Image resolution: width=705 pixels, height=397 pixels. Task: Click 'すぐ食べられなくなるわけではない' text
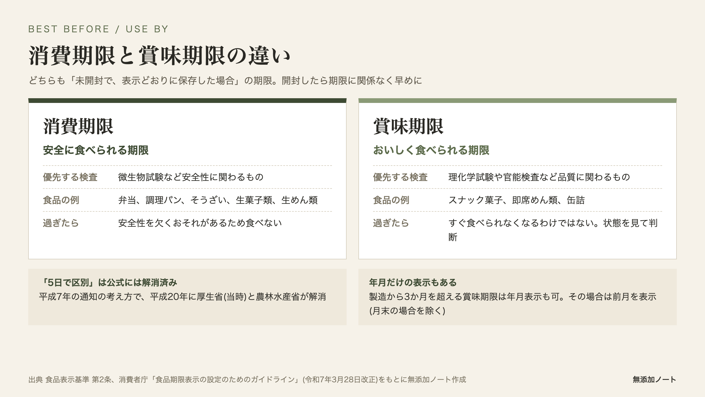[553, 230]
